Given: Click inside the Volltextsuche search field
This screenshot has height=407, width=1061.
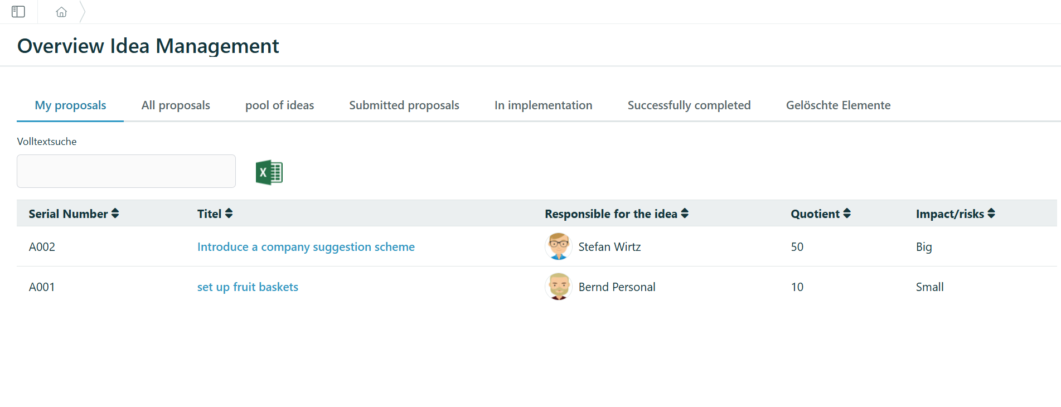Looking at the screenshot, I should tap(125, 171).
